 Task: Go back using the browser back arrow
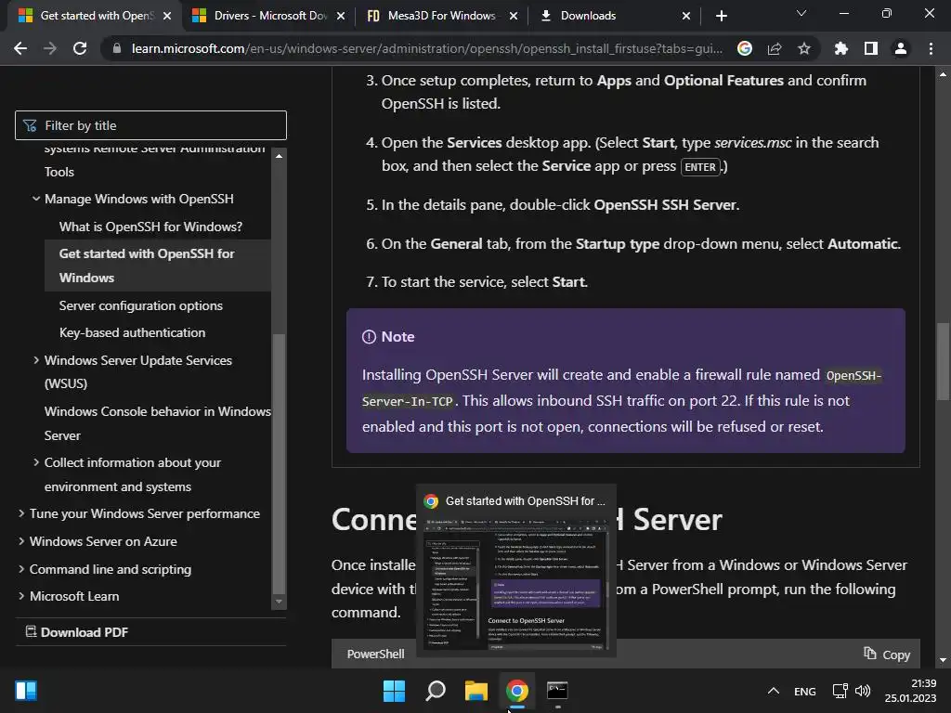(20, 48)
